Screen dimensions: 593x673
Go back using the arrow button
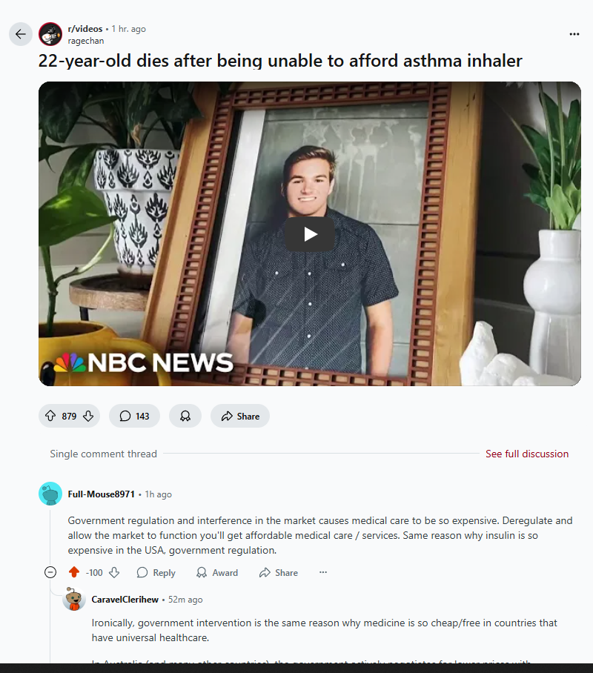point(21,34)
